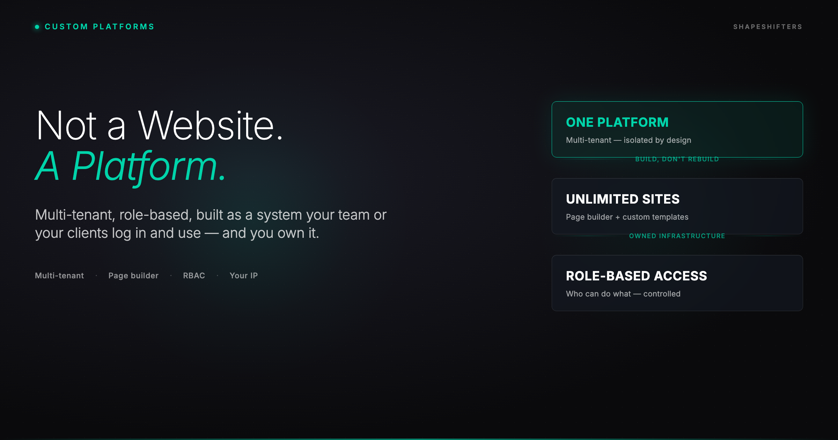Viewport: 838px width, 440px height.
Task: Click 'OWNED INFRASTRUCTURE' connector label
Action: (677, 236)
